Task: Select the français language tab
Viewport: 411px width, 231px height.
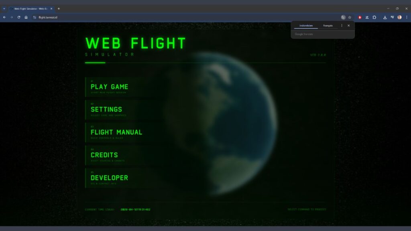Action: coord(328,25)
